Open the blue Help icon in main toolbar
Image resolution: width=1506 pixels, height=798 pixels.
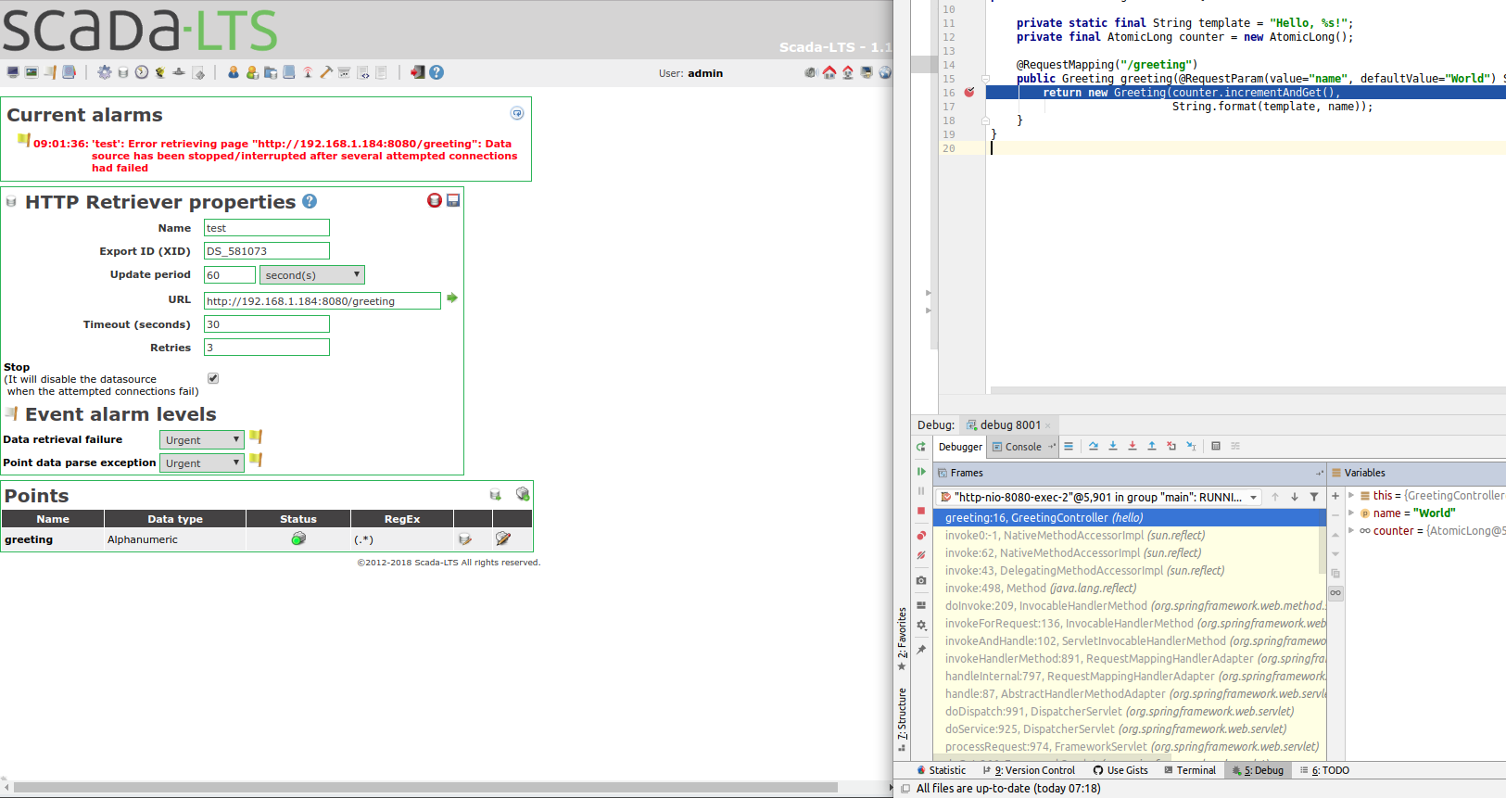(x=437, y=72)
